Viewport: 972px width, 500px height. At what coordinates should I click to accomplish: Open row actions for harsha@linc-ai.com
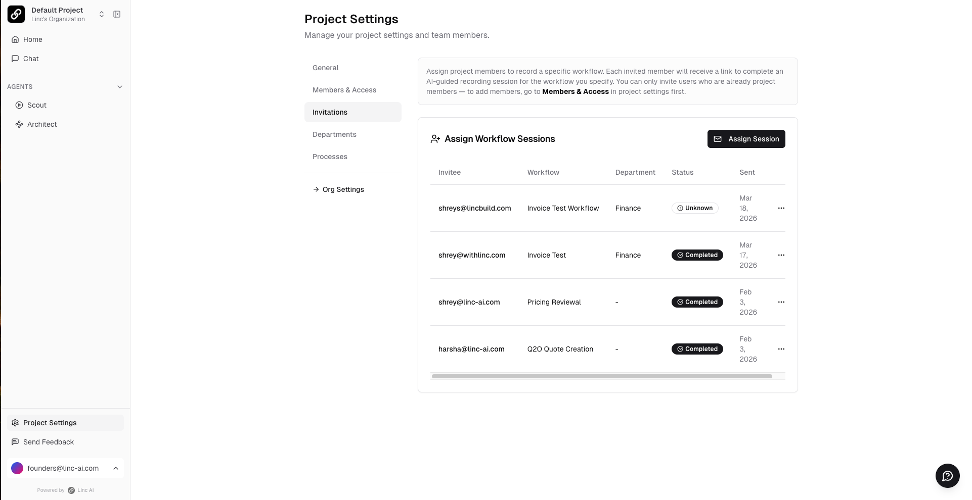[x=781, y=349]
